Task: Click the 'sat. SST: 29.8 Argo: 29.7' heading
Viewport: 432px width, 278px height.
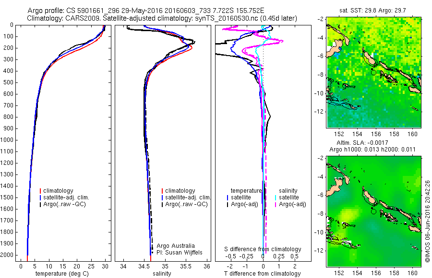Action: pyautogui.click(x=372, y=11)
